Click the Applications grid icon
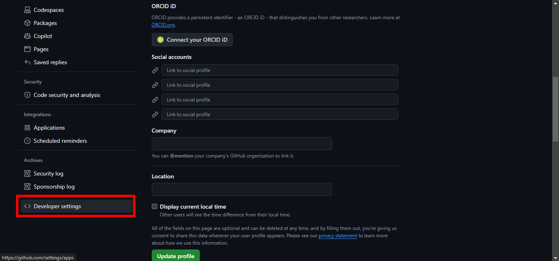The image size is (559, 261). tap(27, 128)
